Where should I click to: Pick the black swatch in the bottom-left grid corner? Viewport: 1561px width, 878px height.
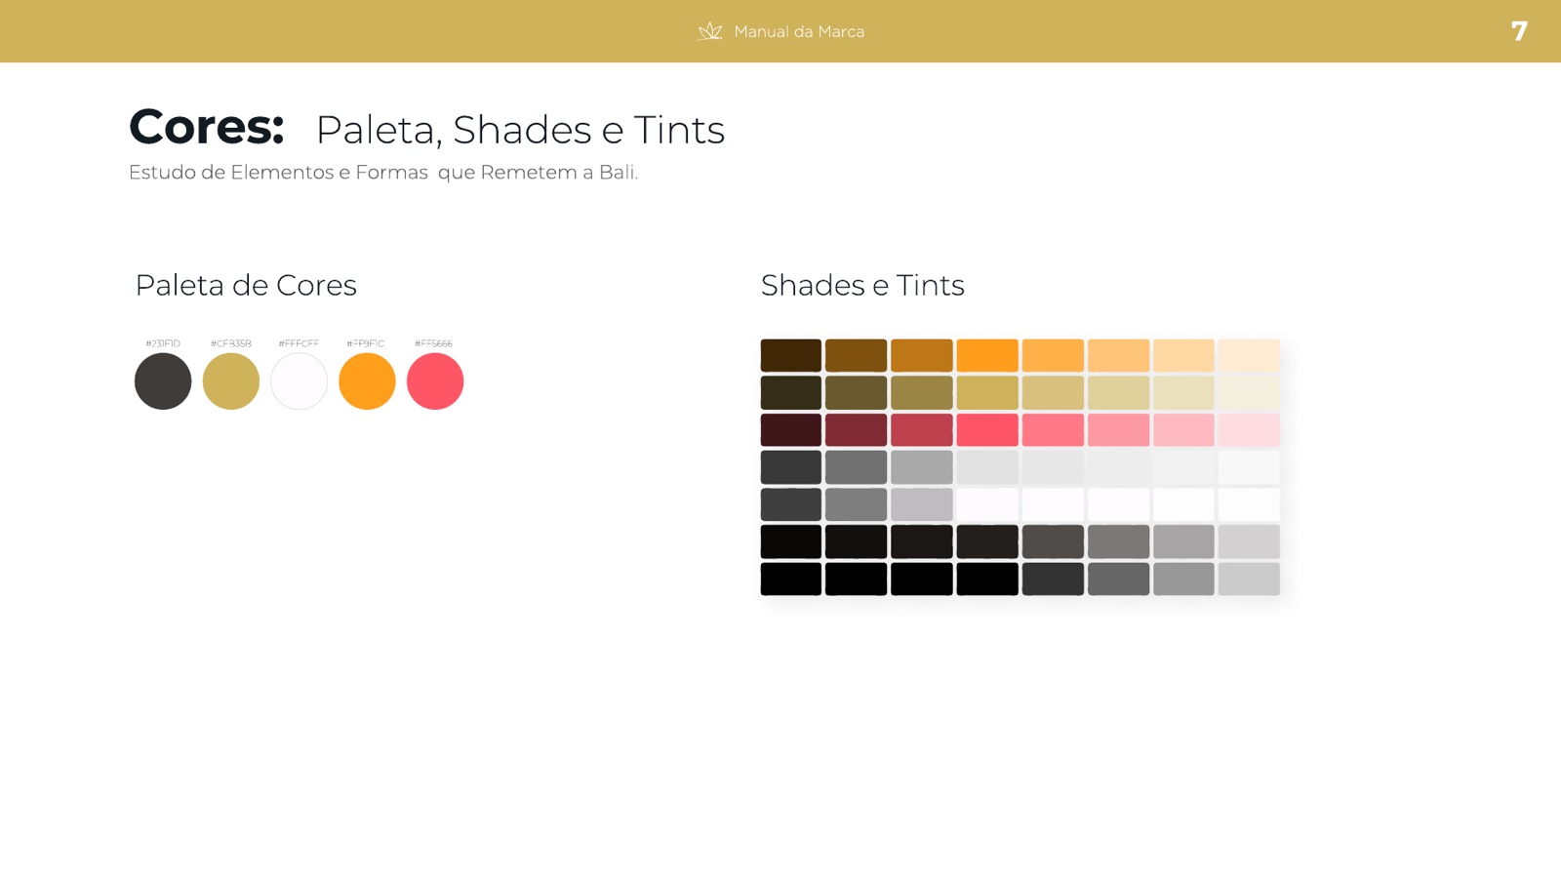tap(791, 579)
